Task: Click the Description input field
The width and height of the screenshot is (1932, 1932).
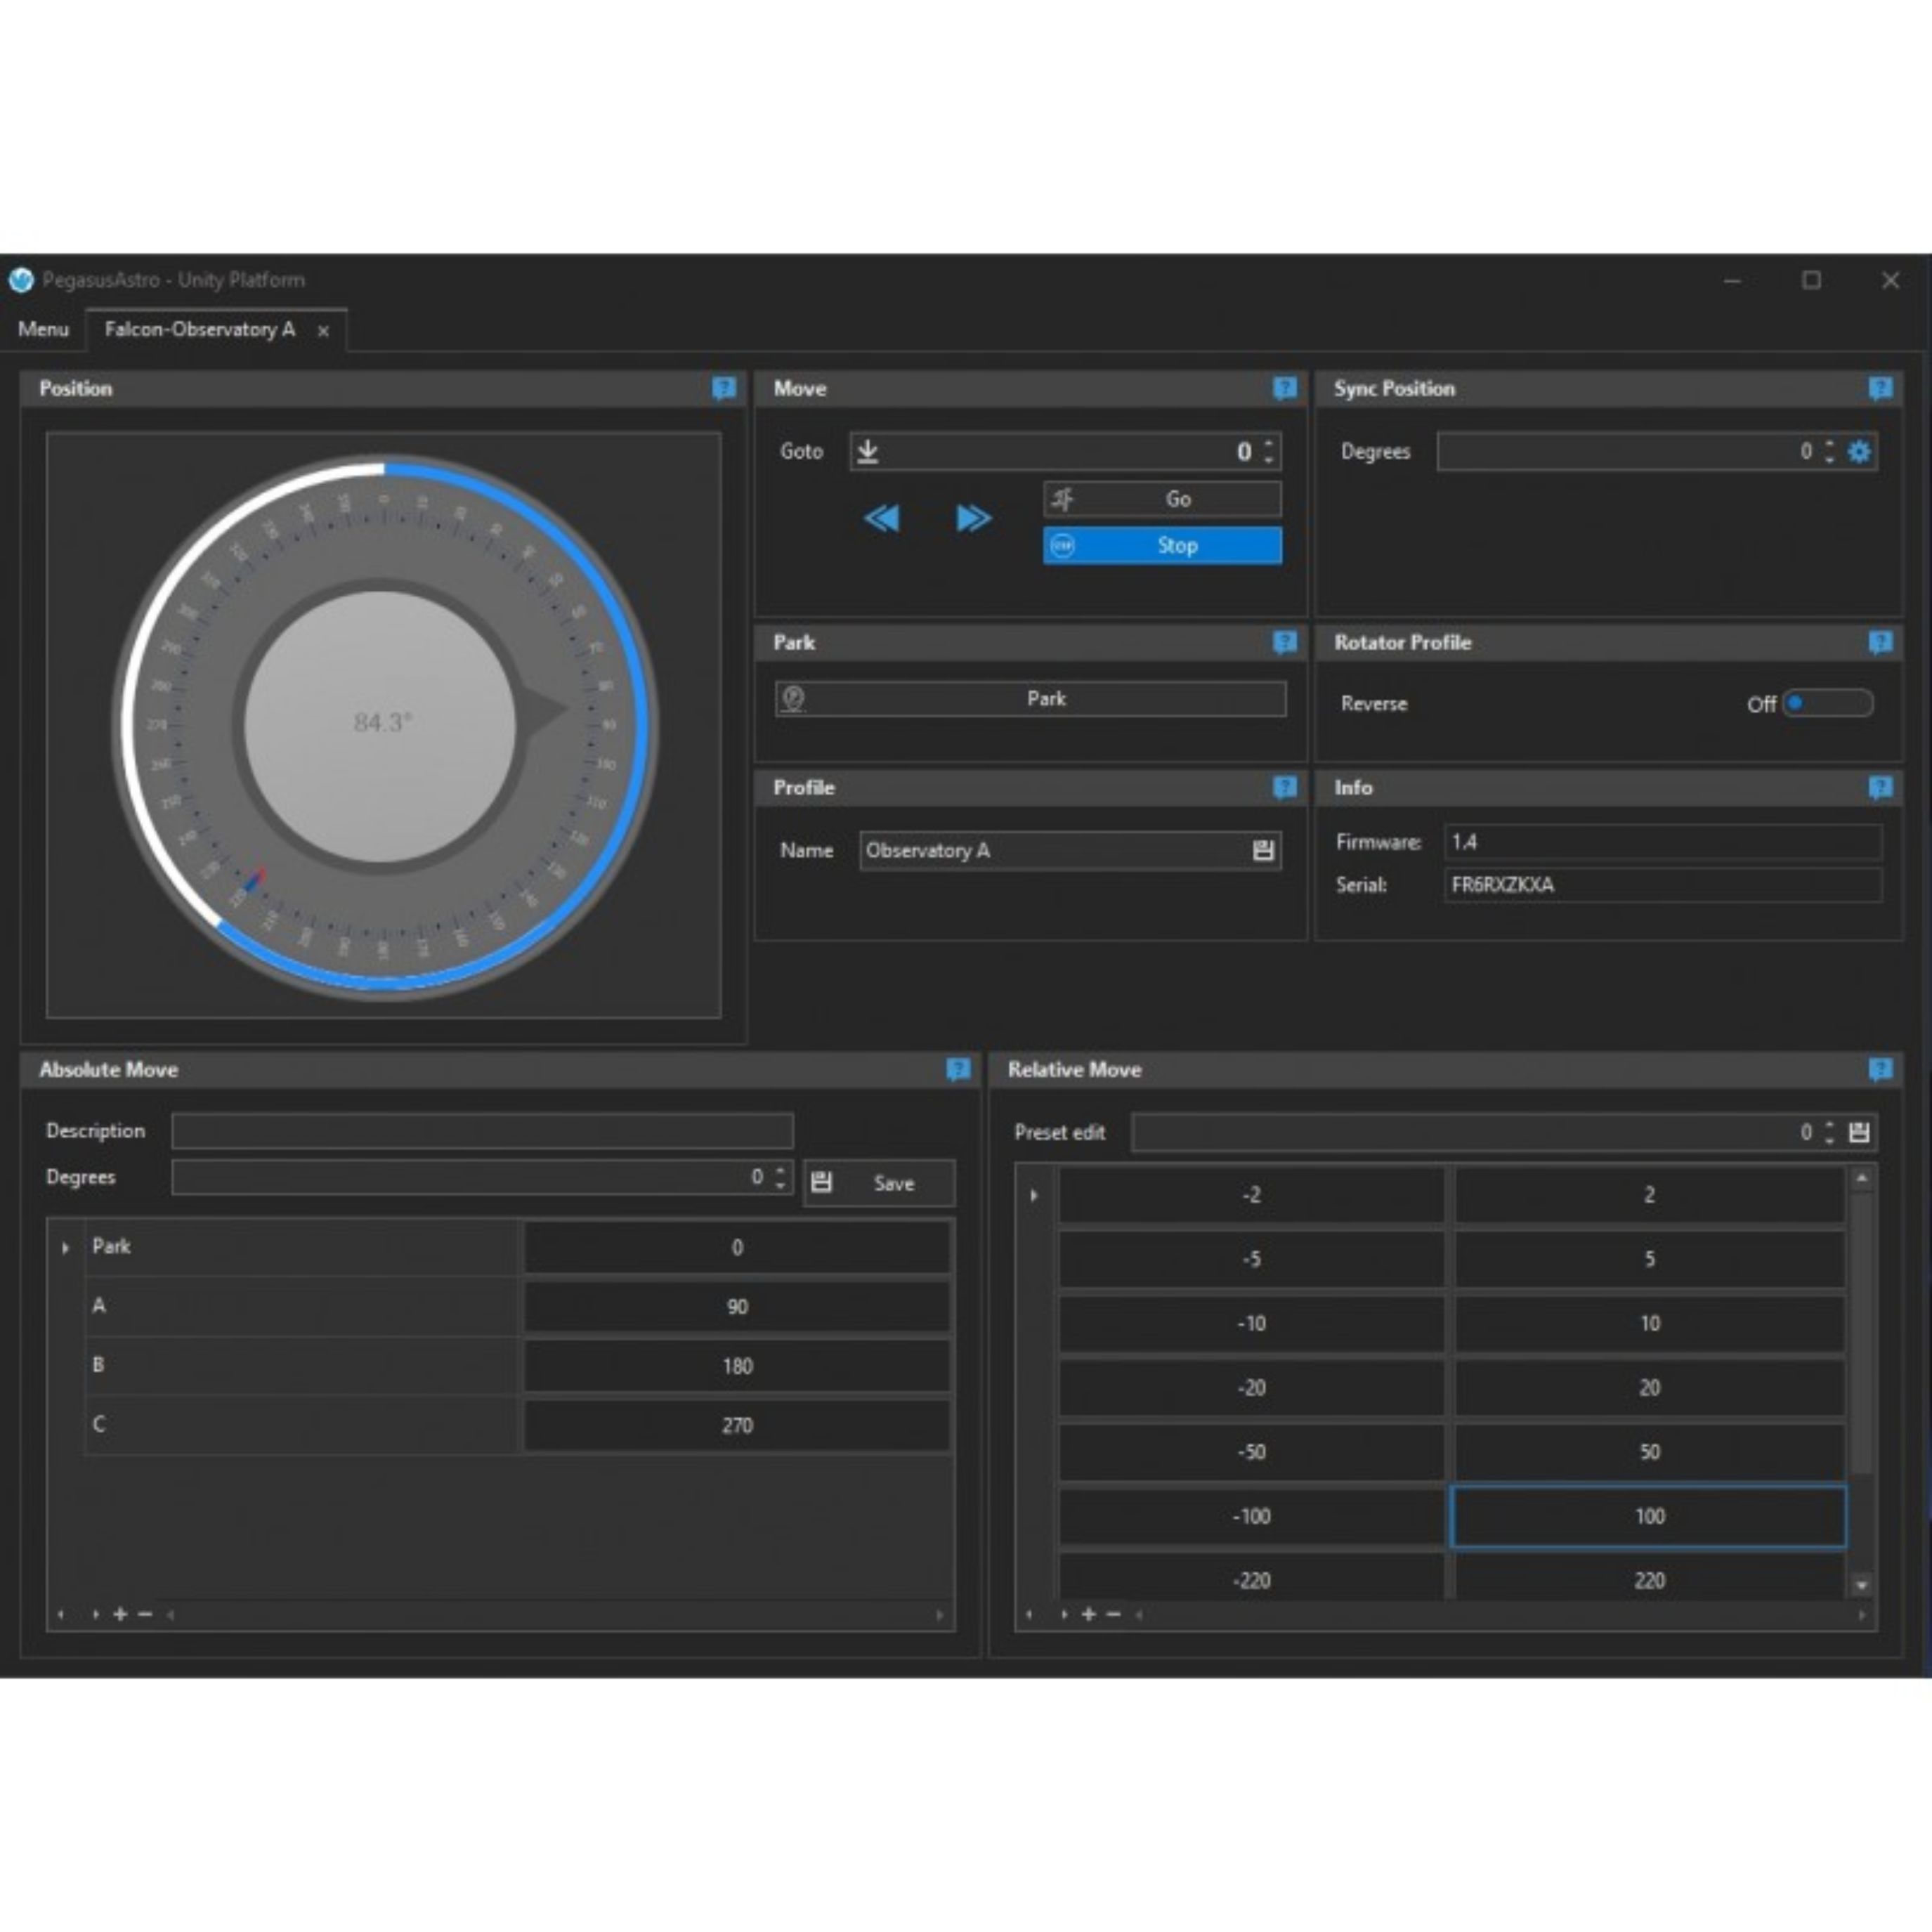Action: point(482,1131)
